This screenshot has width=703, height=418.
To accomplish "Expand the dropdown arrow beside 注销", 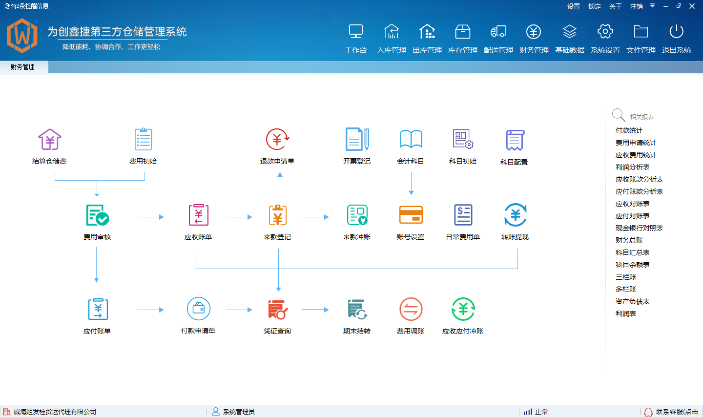I will pos(652,6).
